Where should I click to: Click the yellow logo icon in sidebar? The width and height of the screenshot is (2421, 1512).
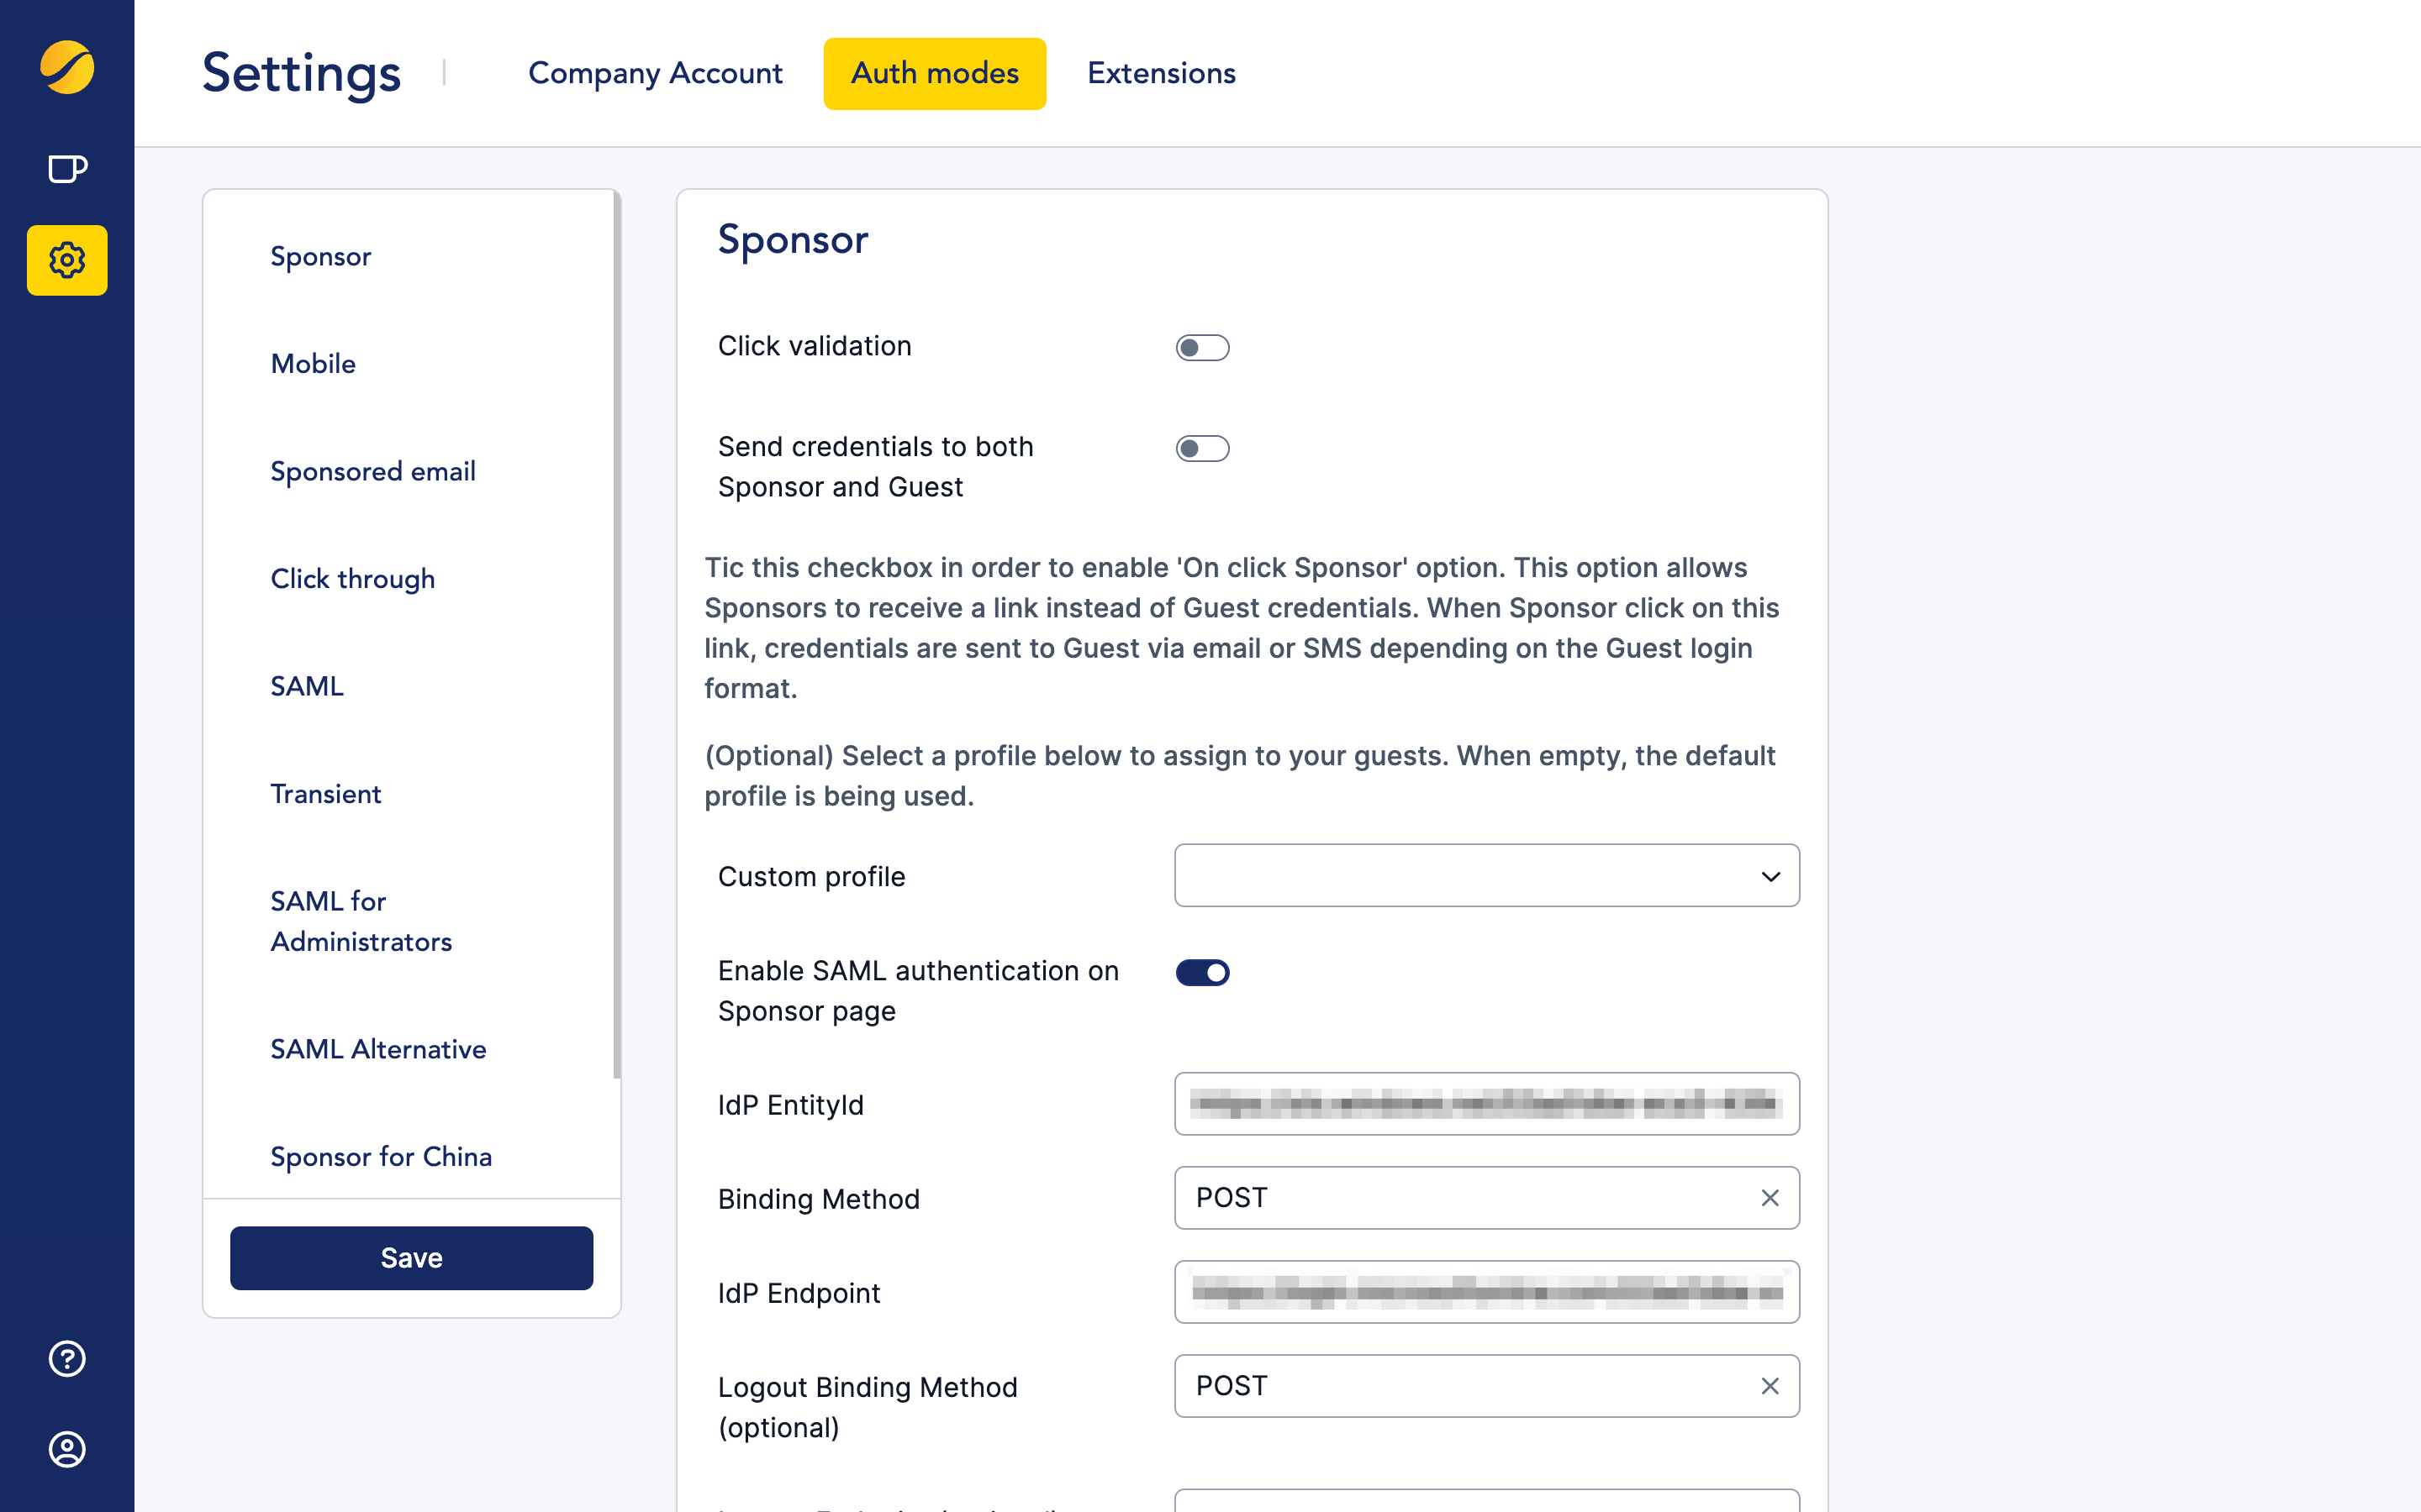[67, 68]
